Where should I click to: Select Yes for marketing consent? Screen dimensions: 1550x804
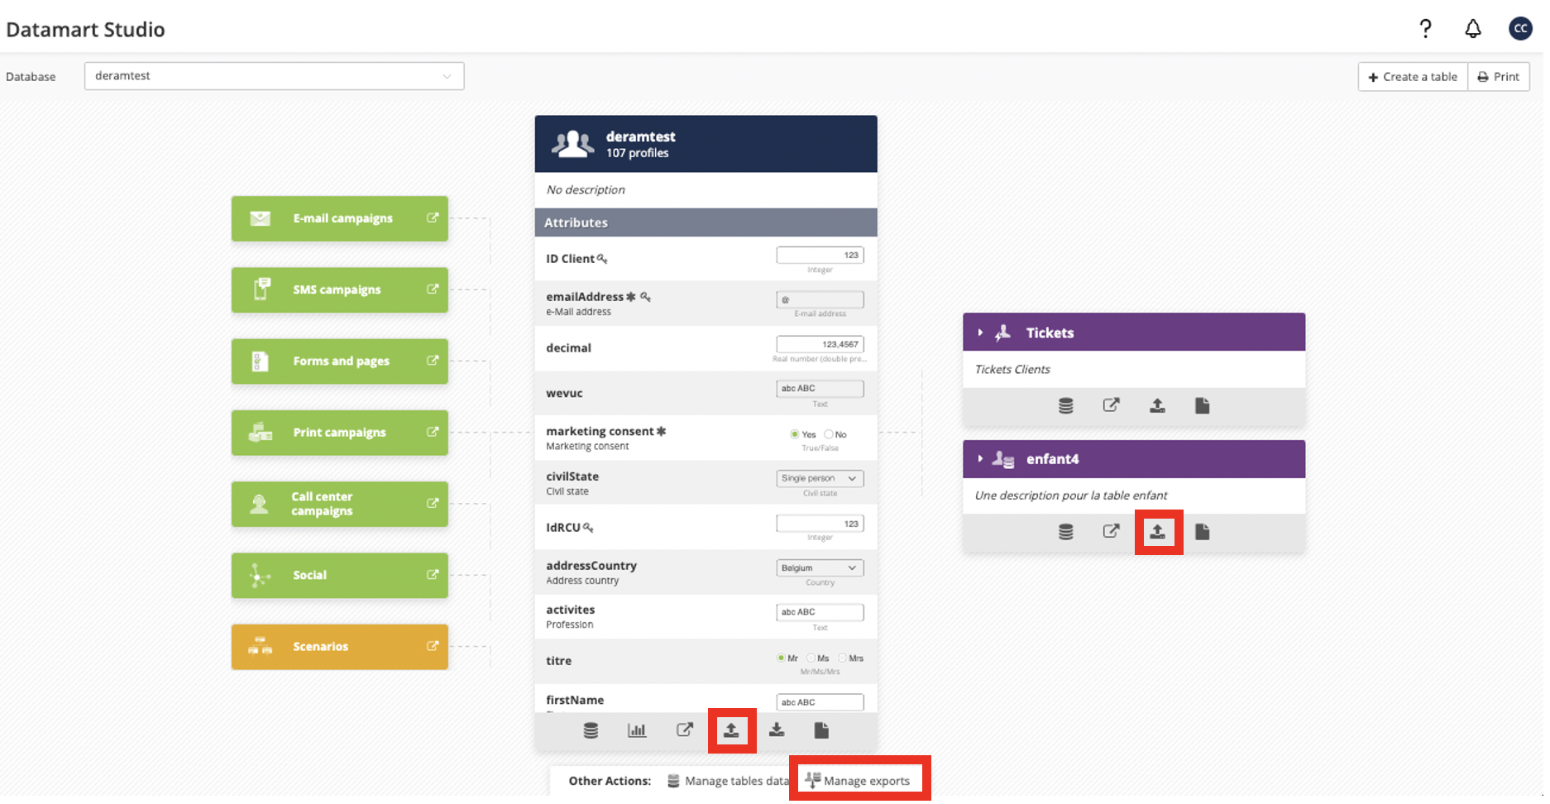795,434
